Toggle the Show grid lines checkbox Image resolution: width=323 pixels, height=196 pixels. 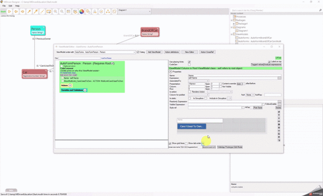tap(170, 143)
